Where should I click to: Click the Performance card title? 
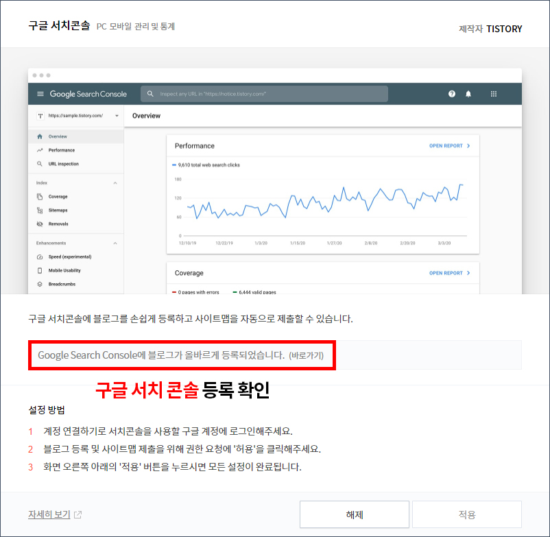pos(195,146)
